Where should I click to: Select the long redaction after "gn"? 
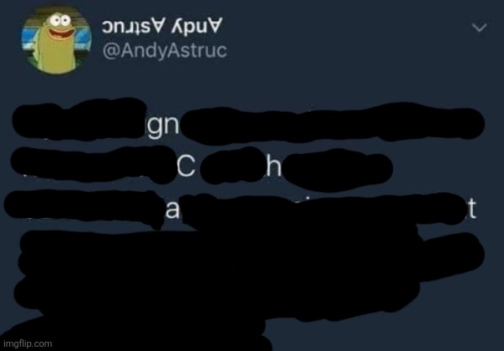coord(332,124)
